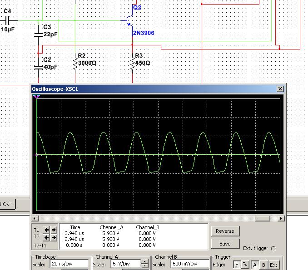Select resistor R3 450Ω
Viewport: 308px width, 270px height.
click(x=133, y=63)
